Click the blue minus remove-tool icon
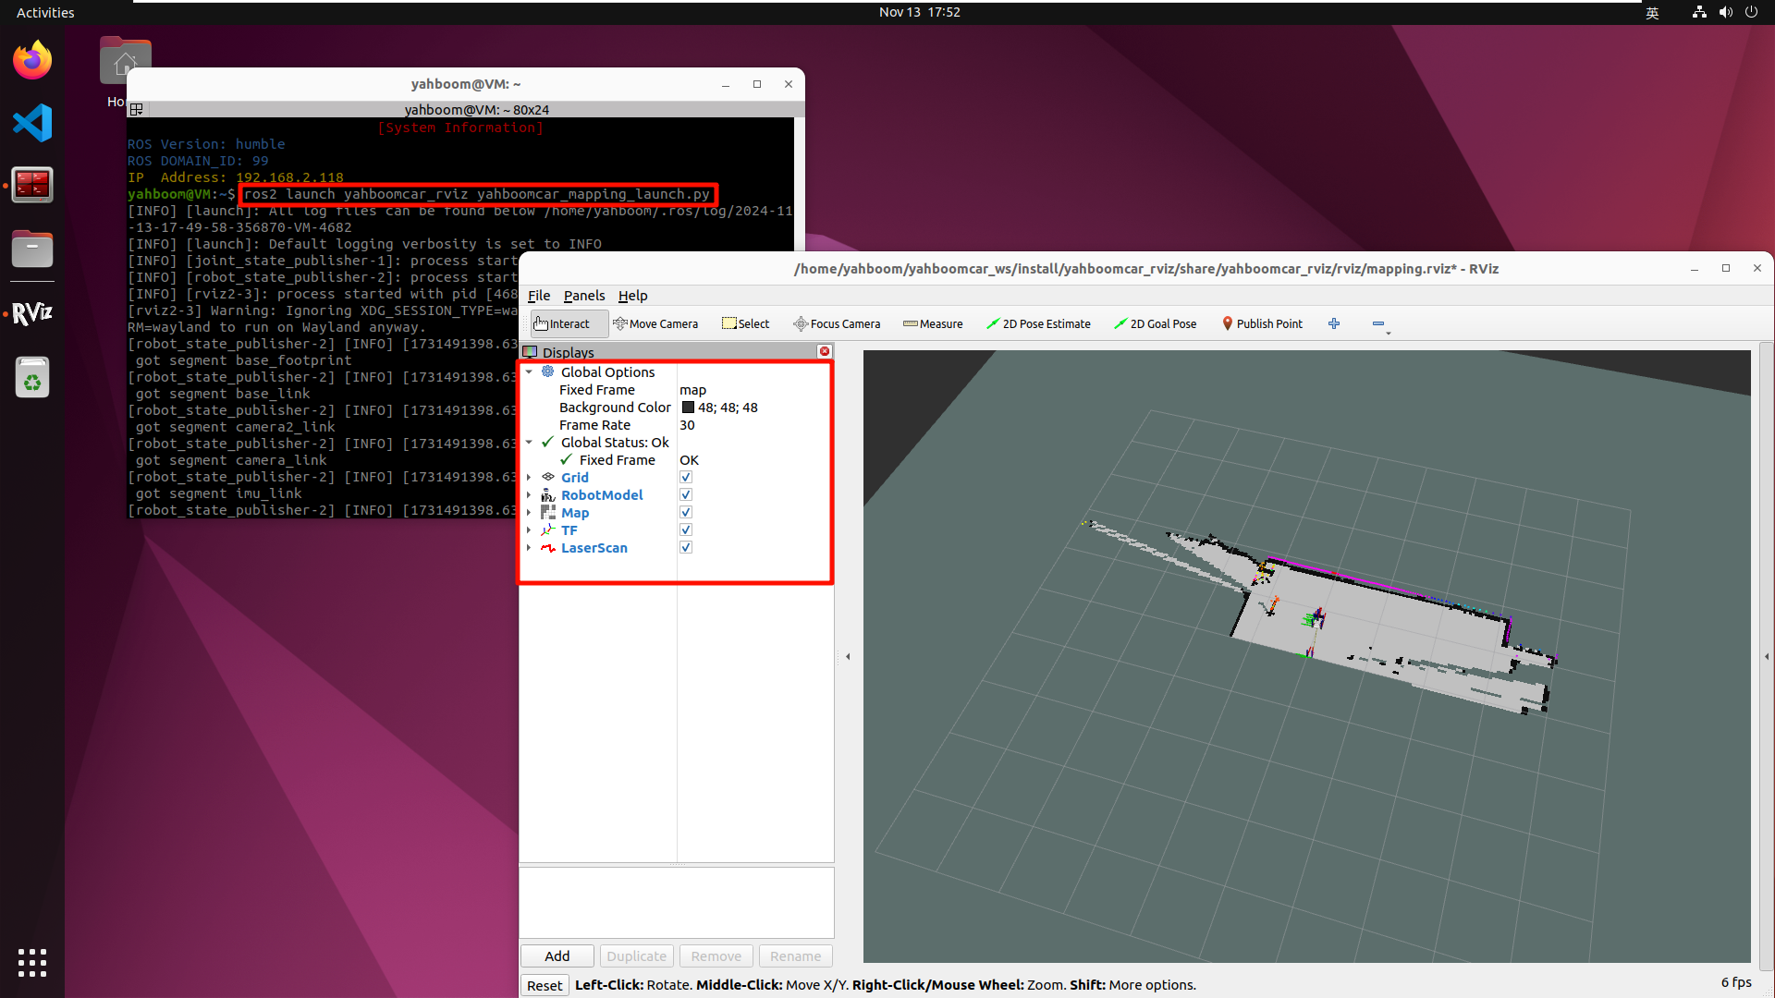 pyautogui.click(x=1378, y=323)
